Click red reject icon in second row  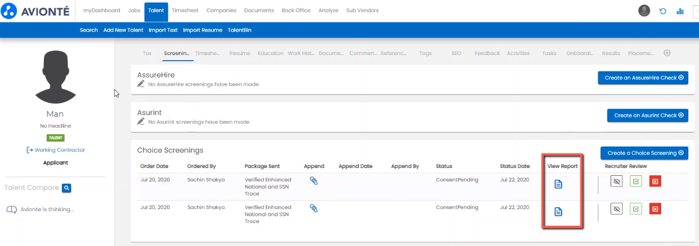[x=655, y=208]
